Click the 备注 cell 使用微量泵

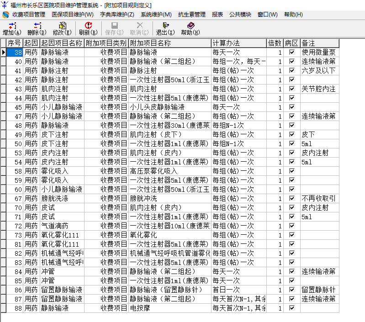click(320, 53)
